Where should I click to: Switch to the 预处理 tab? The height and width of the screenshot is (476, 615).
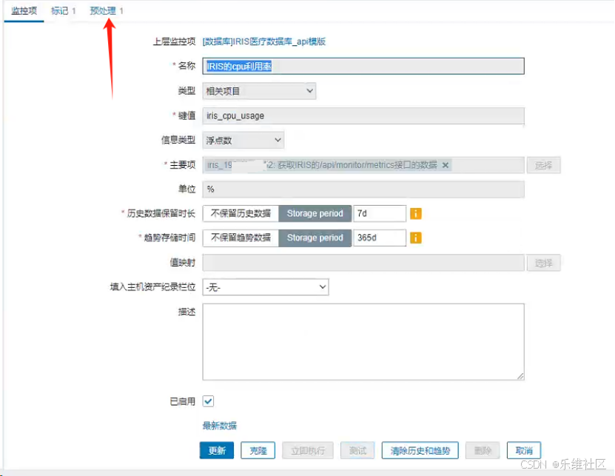pos(104,10)
